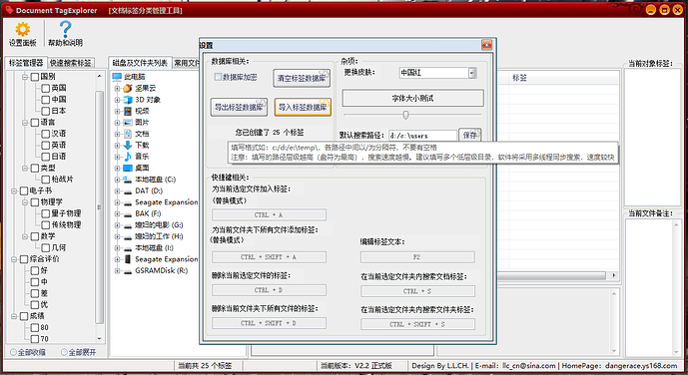Collapse the 语言 tree node
Screen dimensions: 688x375
pyautogui.click(x=25, y=123)
